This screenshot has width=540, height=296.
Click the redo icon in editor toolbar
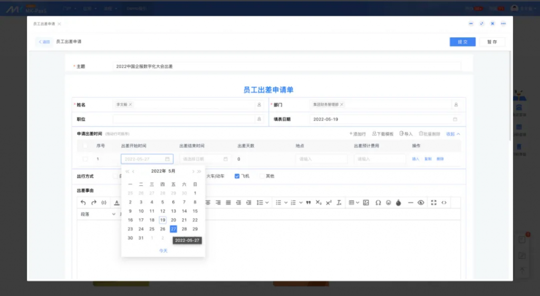tap(93, 202)
